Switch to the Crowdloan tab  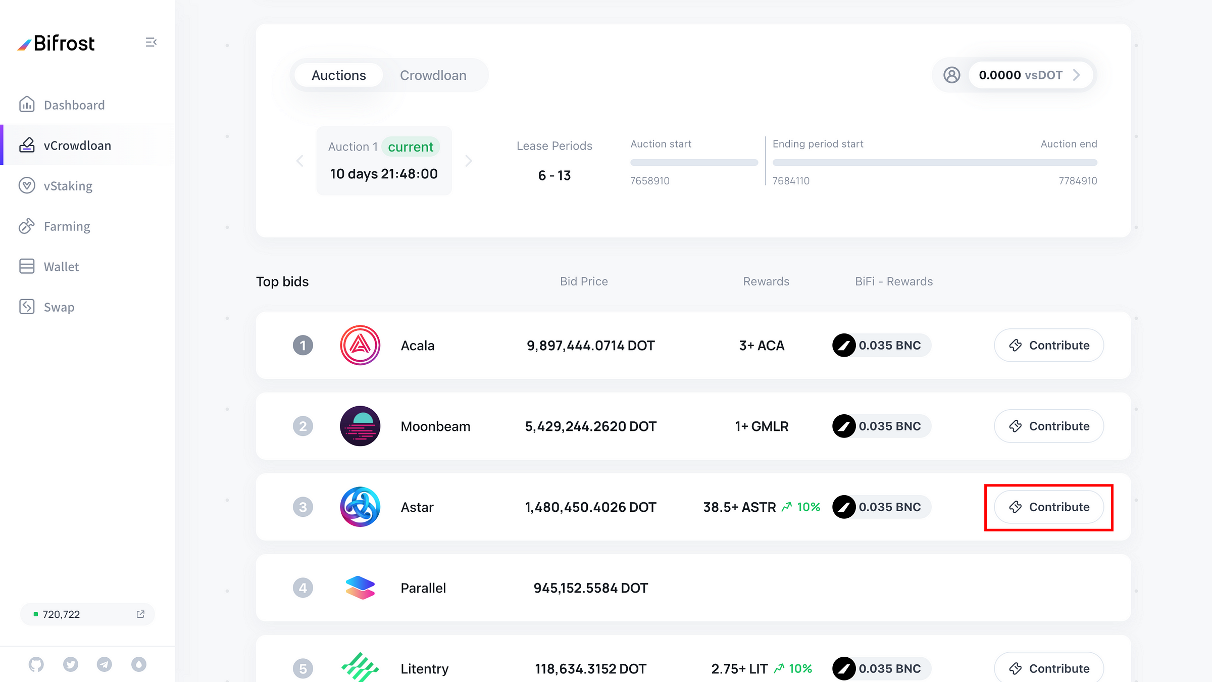point(433,75)
